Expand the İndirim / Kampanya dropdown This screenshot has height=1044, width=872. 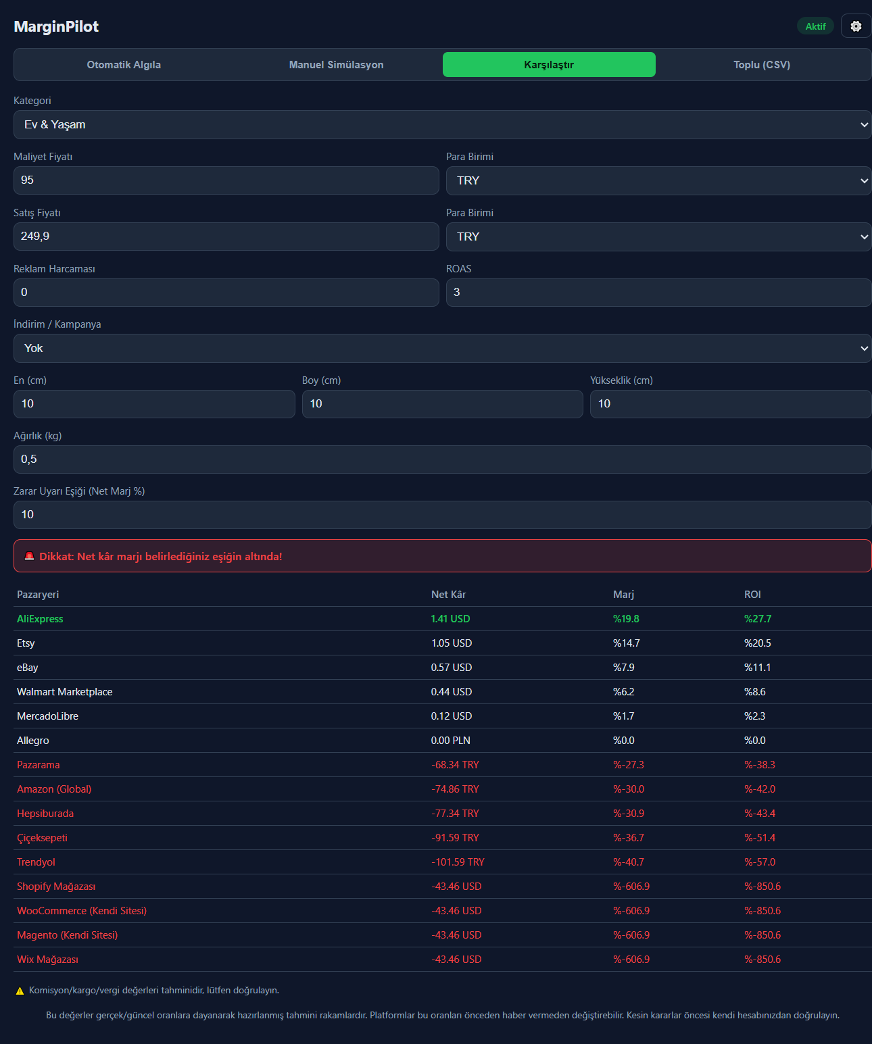point(443,349)
